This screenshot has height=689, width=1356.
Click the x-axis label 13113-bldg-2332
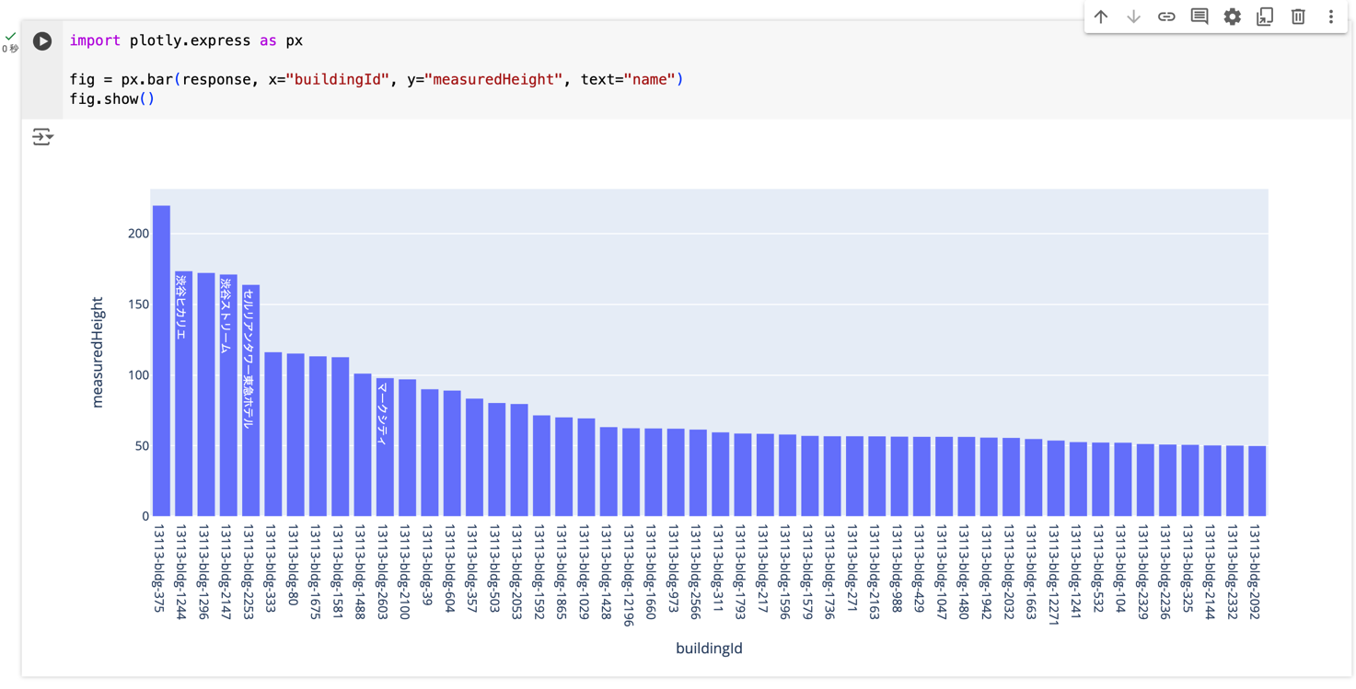[x=1233, y=572]
